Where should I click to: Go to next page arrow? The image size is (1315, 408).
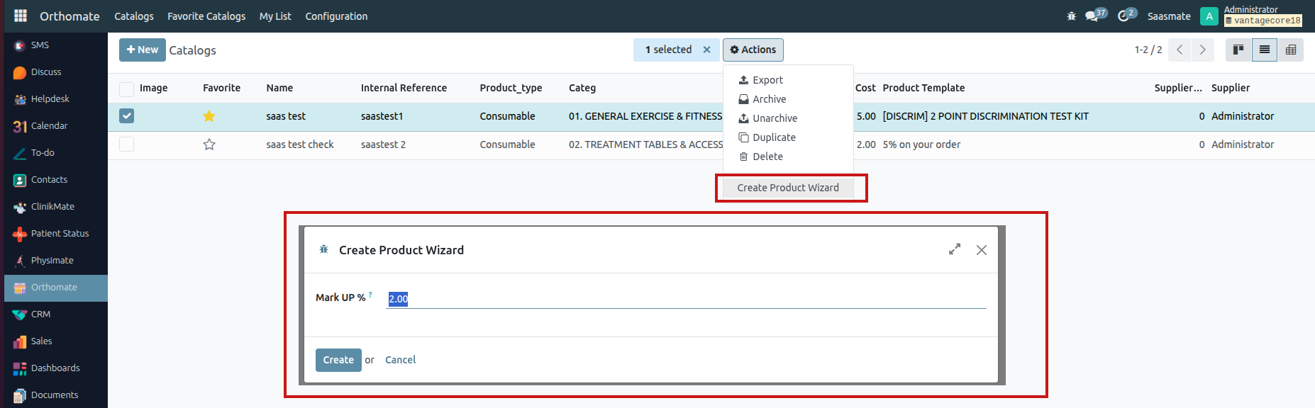(1202, 50)
